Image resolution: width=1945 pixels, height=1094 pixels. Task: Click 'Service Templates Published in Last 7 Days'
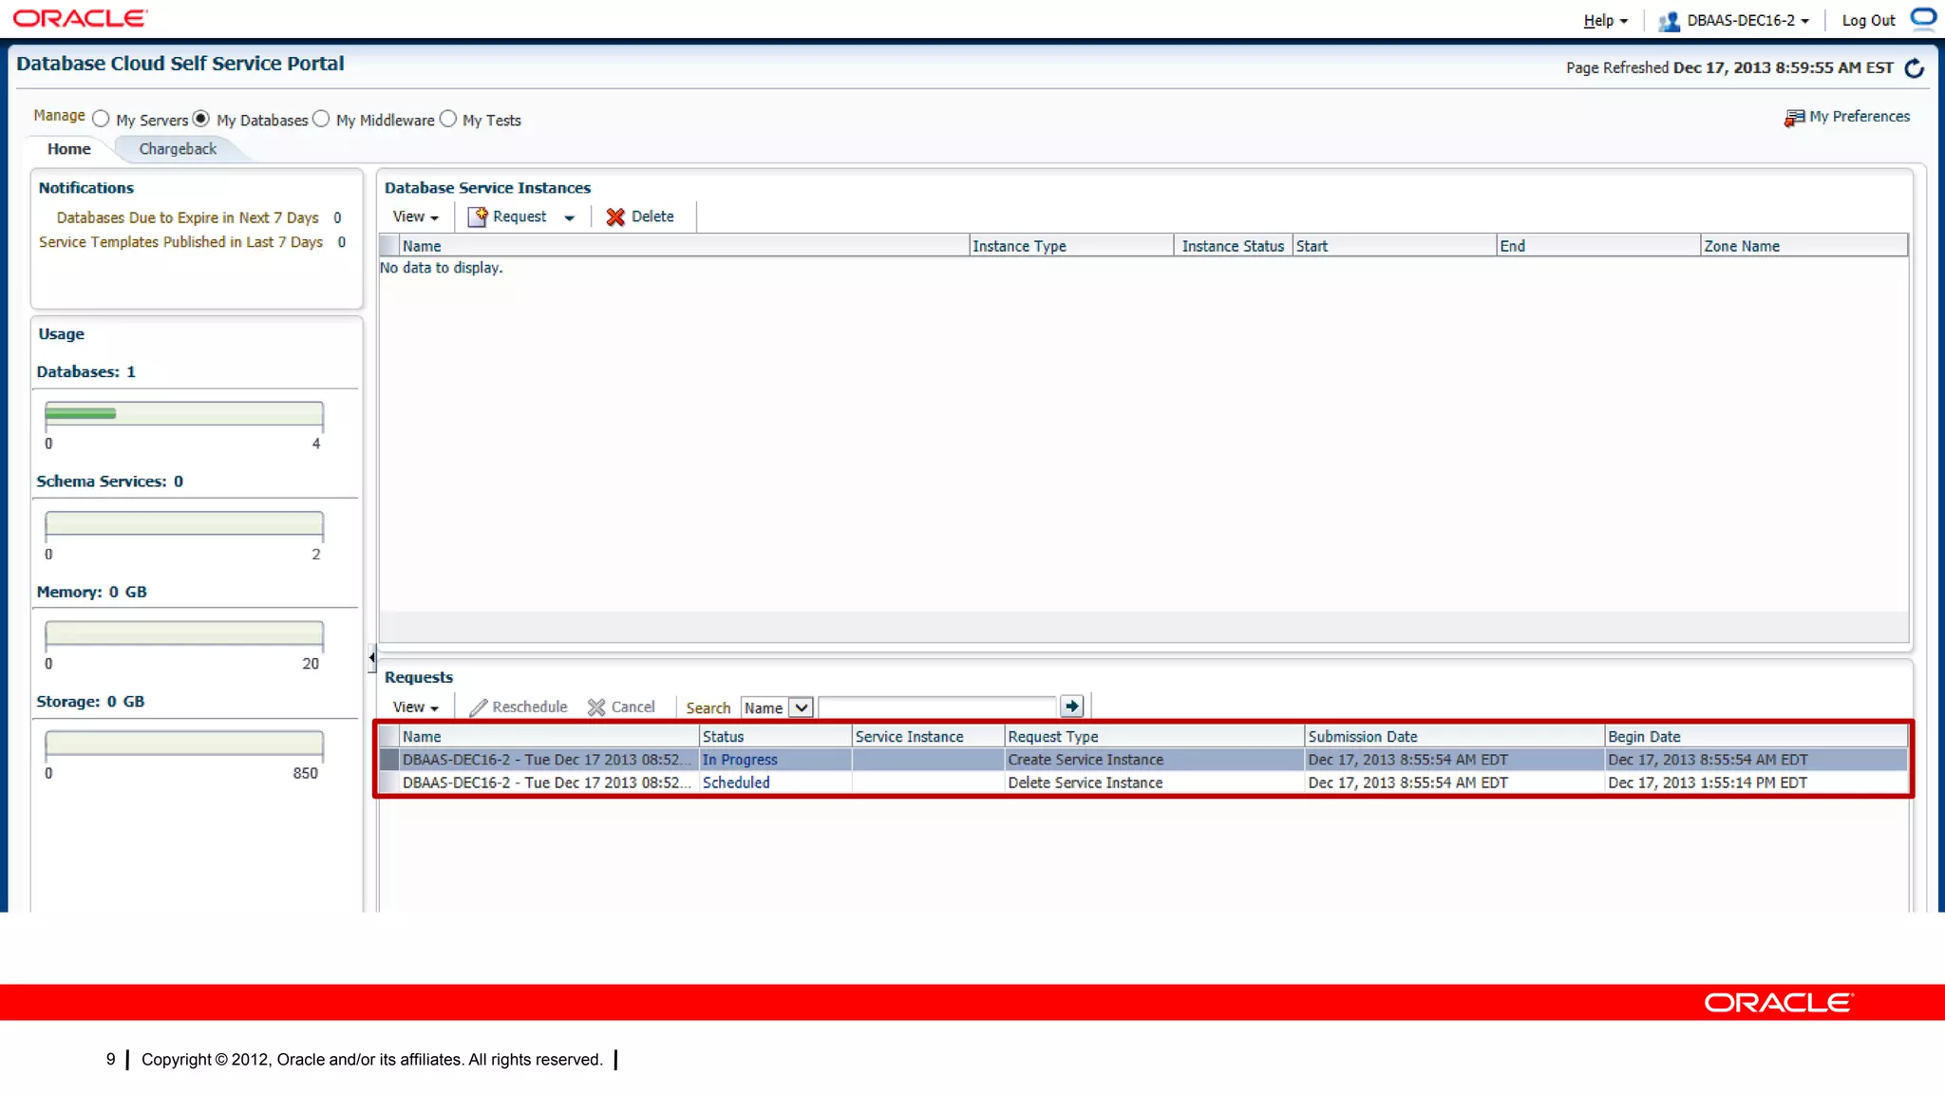pos(180,242)
